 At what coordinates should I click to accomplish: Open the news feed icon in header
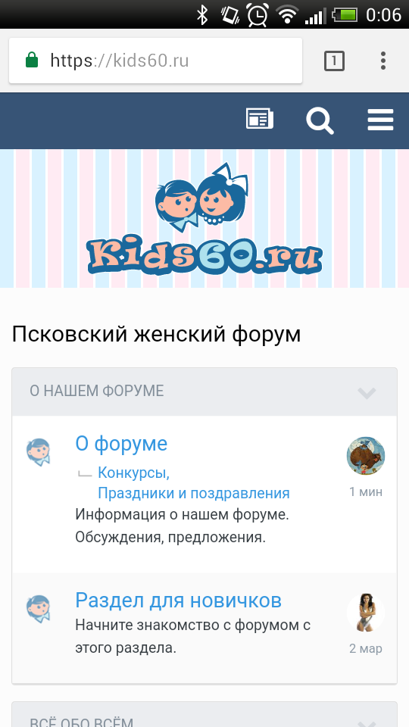pos(259,120)
